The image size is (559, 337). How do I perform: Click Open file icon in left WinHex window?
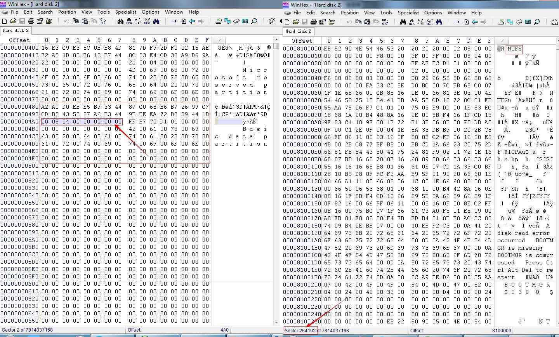(x=13, y=21)
